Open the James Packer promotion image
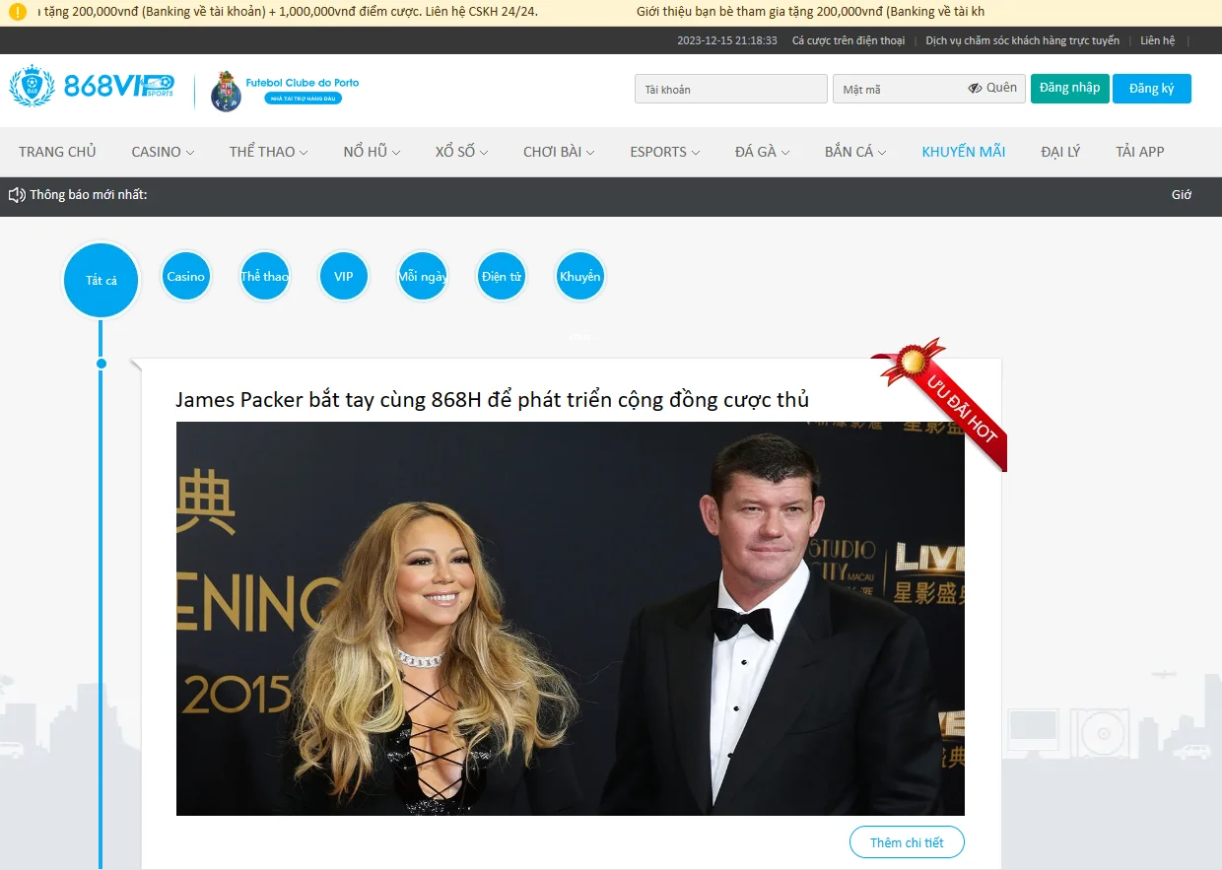 tap(570, 618)
